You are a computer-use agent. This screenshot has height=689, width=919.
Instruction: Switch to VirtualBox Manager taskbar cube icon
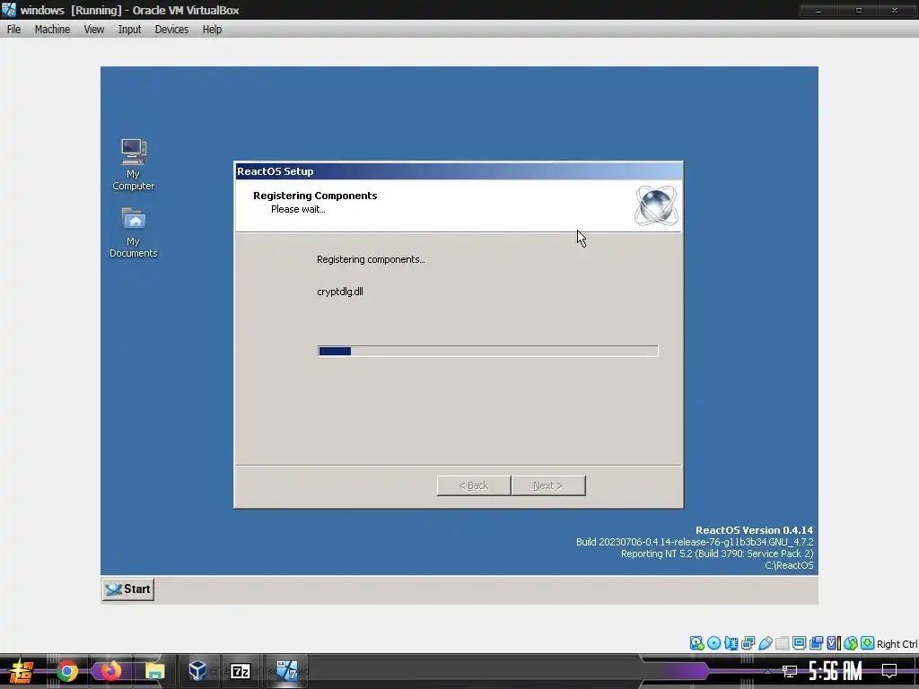point(197,671)
